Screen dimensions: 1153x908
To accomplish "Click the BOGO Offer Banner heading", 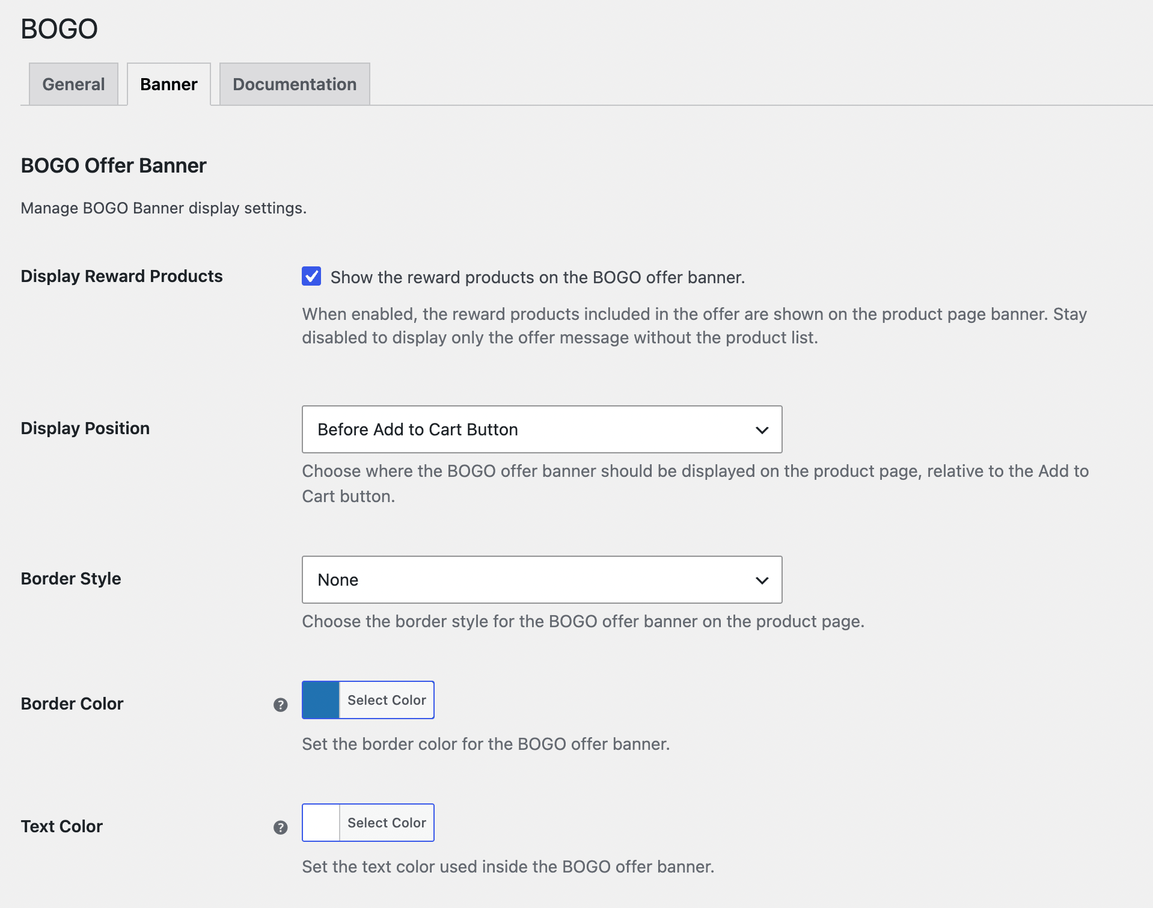I will 114,165.
